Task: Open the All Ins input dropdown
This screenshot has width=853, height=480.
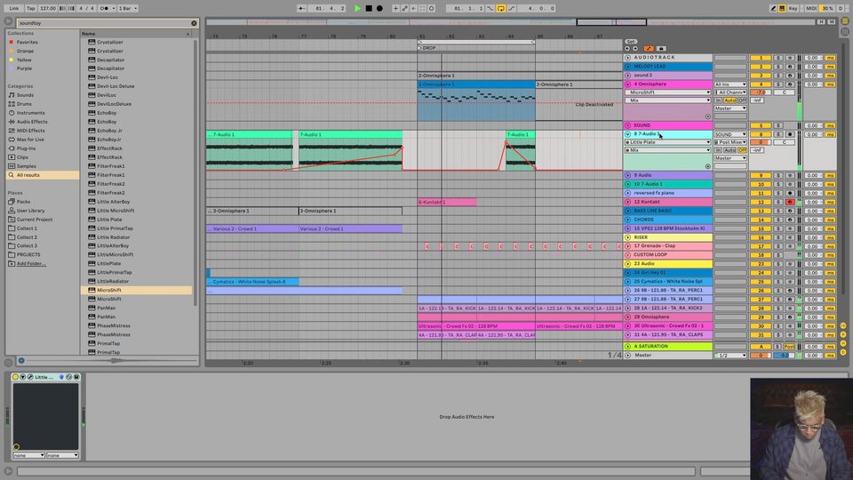Action: [x=730, y=84]
